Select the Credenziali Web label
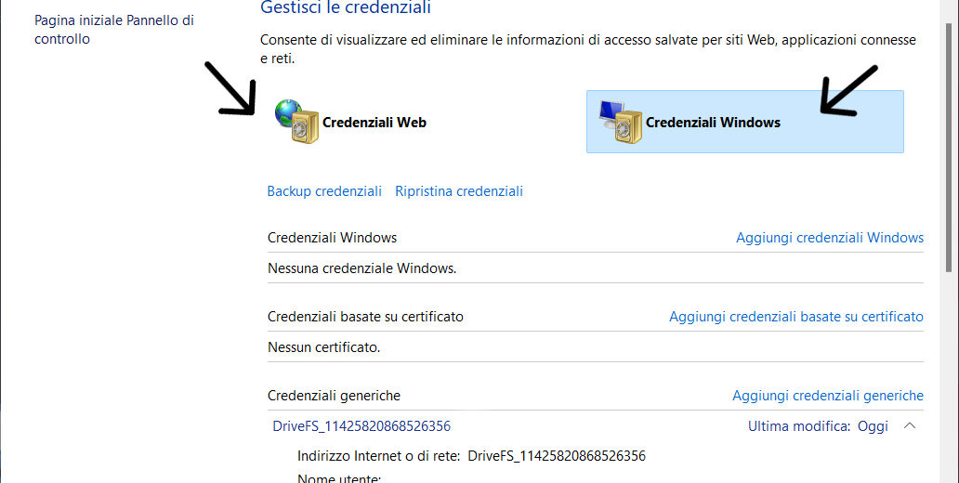This screenshot has width=959, height=483. point(374,123)
